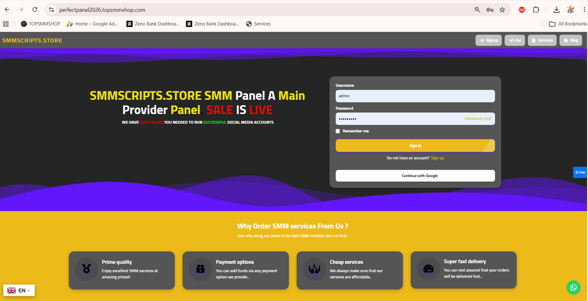The width and height of the screenshot is (588, 301).
Task: Open saved password key icon
Action: 490,10
